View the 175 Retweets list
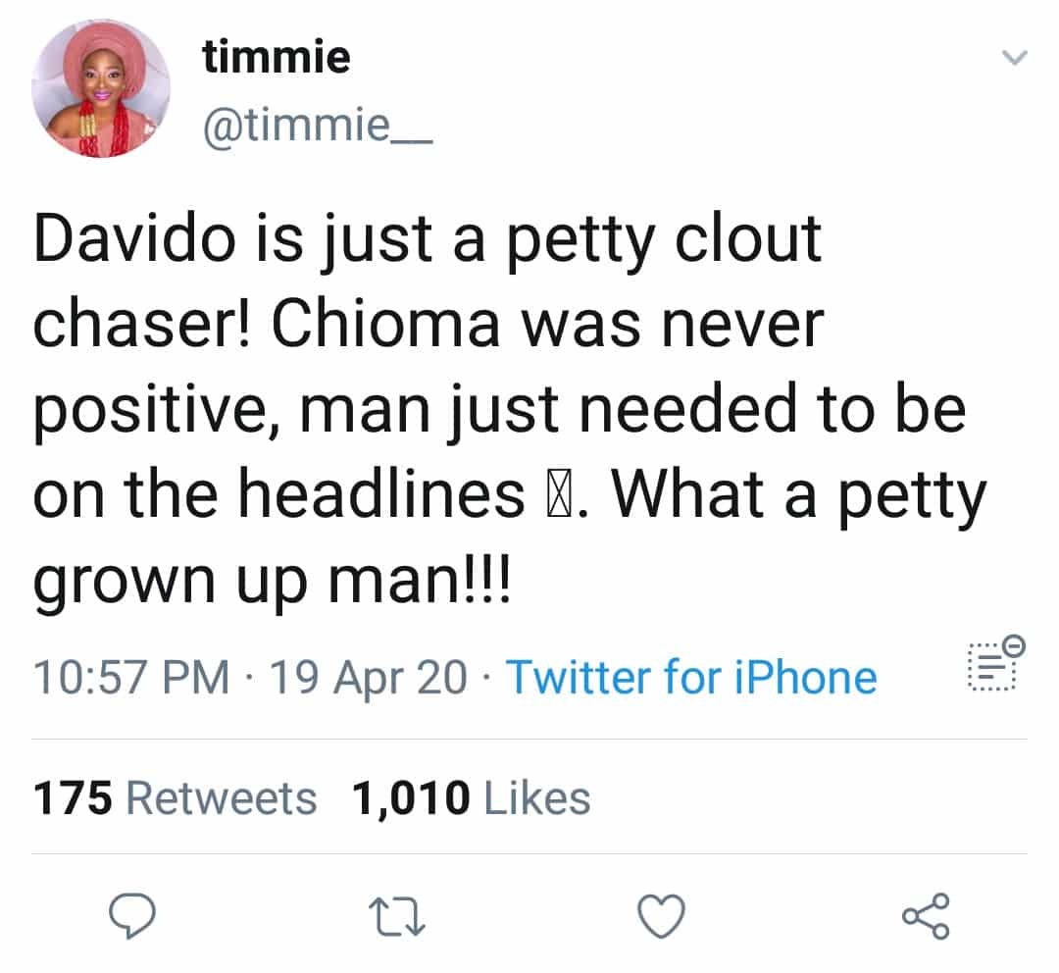 point(176,798)
